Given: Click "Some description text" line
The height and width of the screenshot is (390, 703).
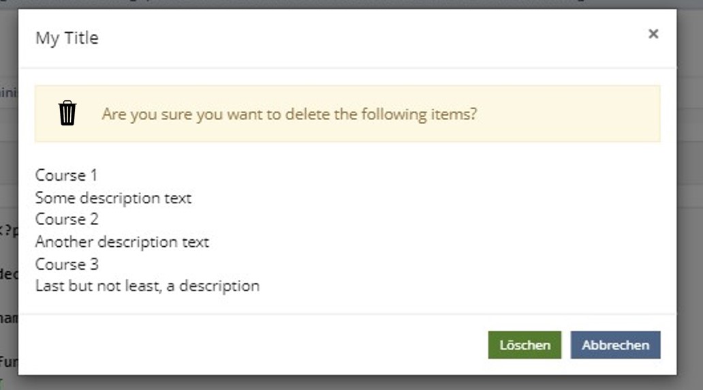Looking at the screenshot, I should [113, 198].
